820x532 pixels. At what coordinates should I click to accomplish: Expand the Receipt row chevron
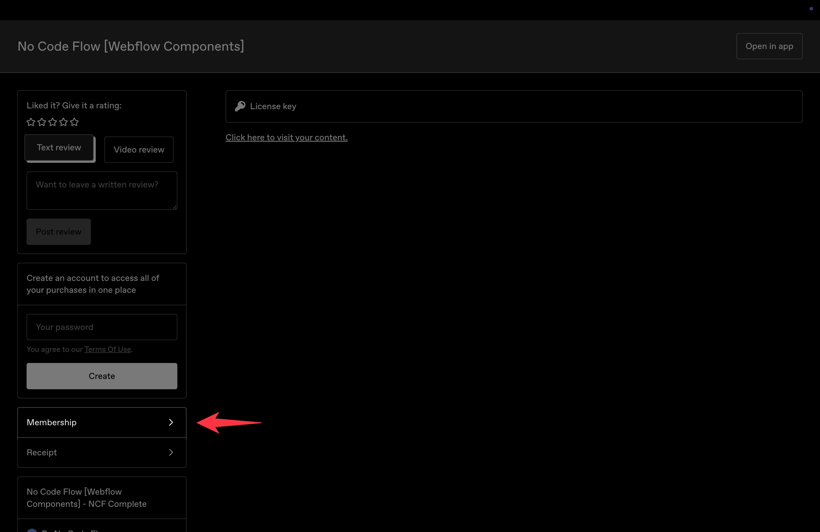(x=171, y=452)
